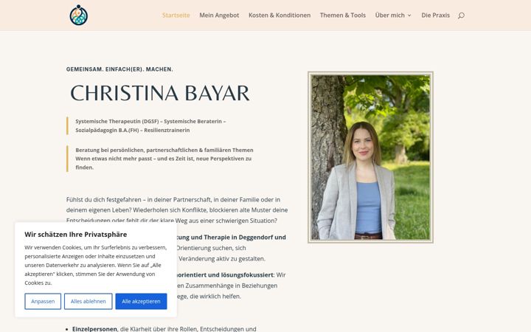Click the portrait photo of Christina Bayar

click(x=370, y=157)
